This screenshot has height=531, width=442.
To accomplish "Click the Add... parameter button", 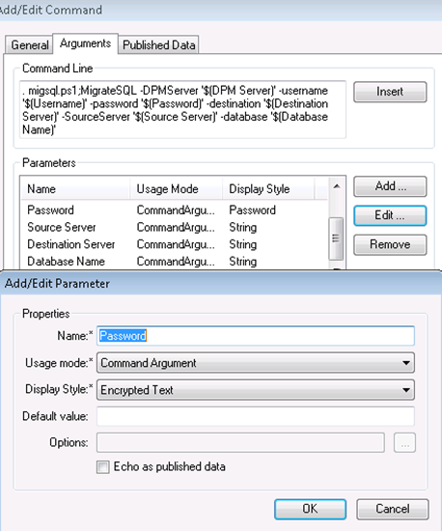I will point(390,186).
